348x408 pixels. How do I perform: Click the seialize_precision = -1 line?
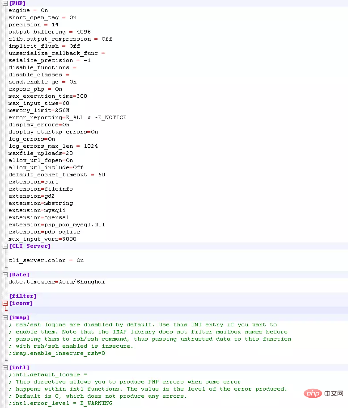(x=50, y=60)
